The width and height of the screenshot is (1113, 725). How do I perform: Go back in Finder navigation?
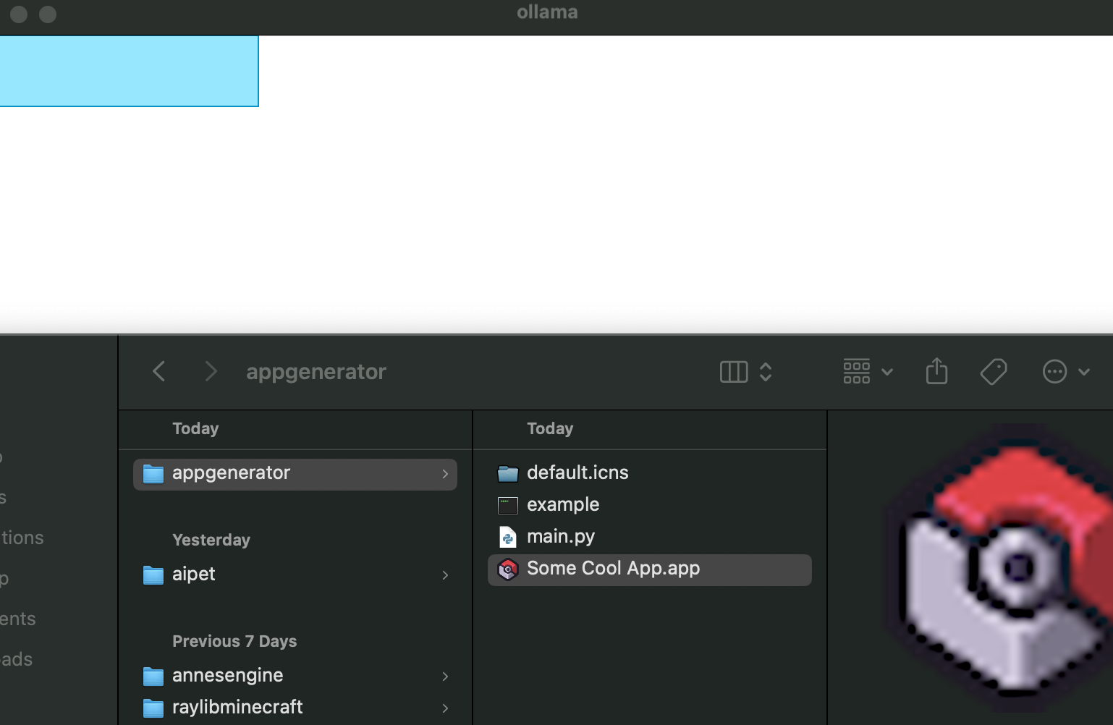(x=159, y=372)
